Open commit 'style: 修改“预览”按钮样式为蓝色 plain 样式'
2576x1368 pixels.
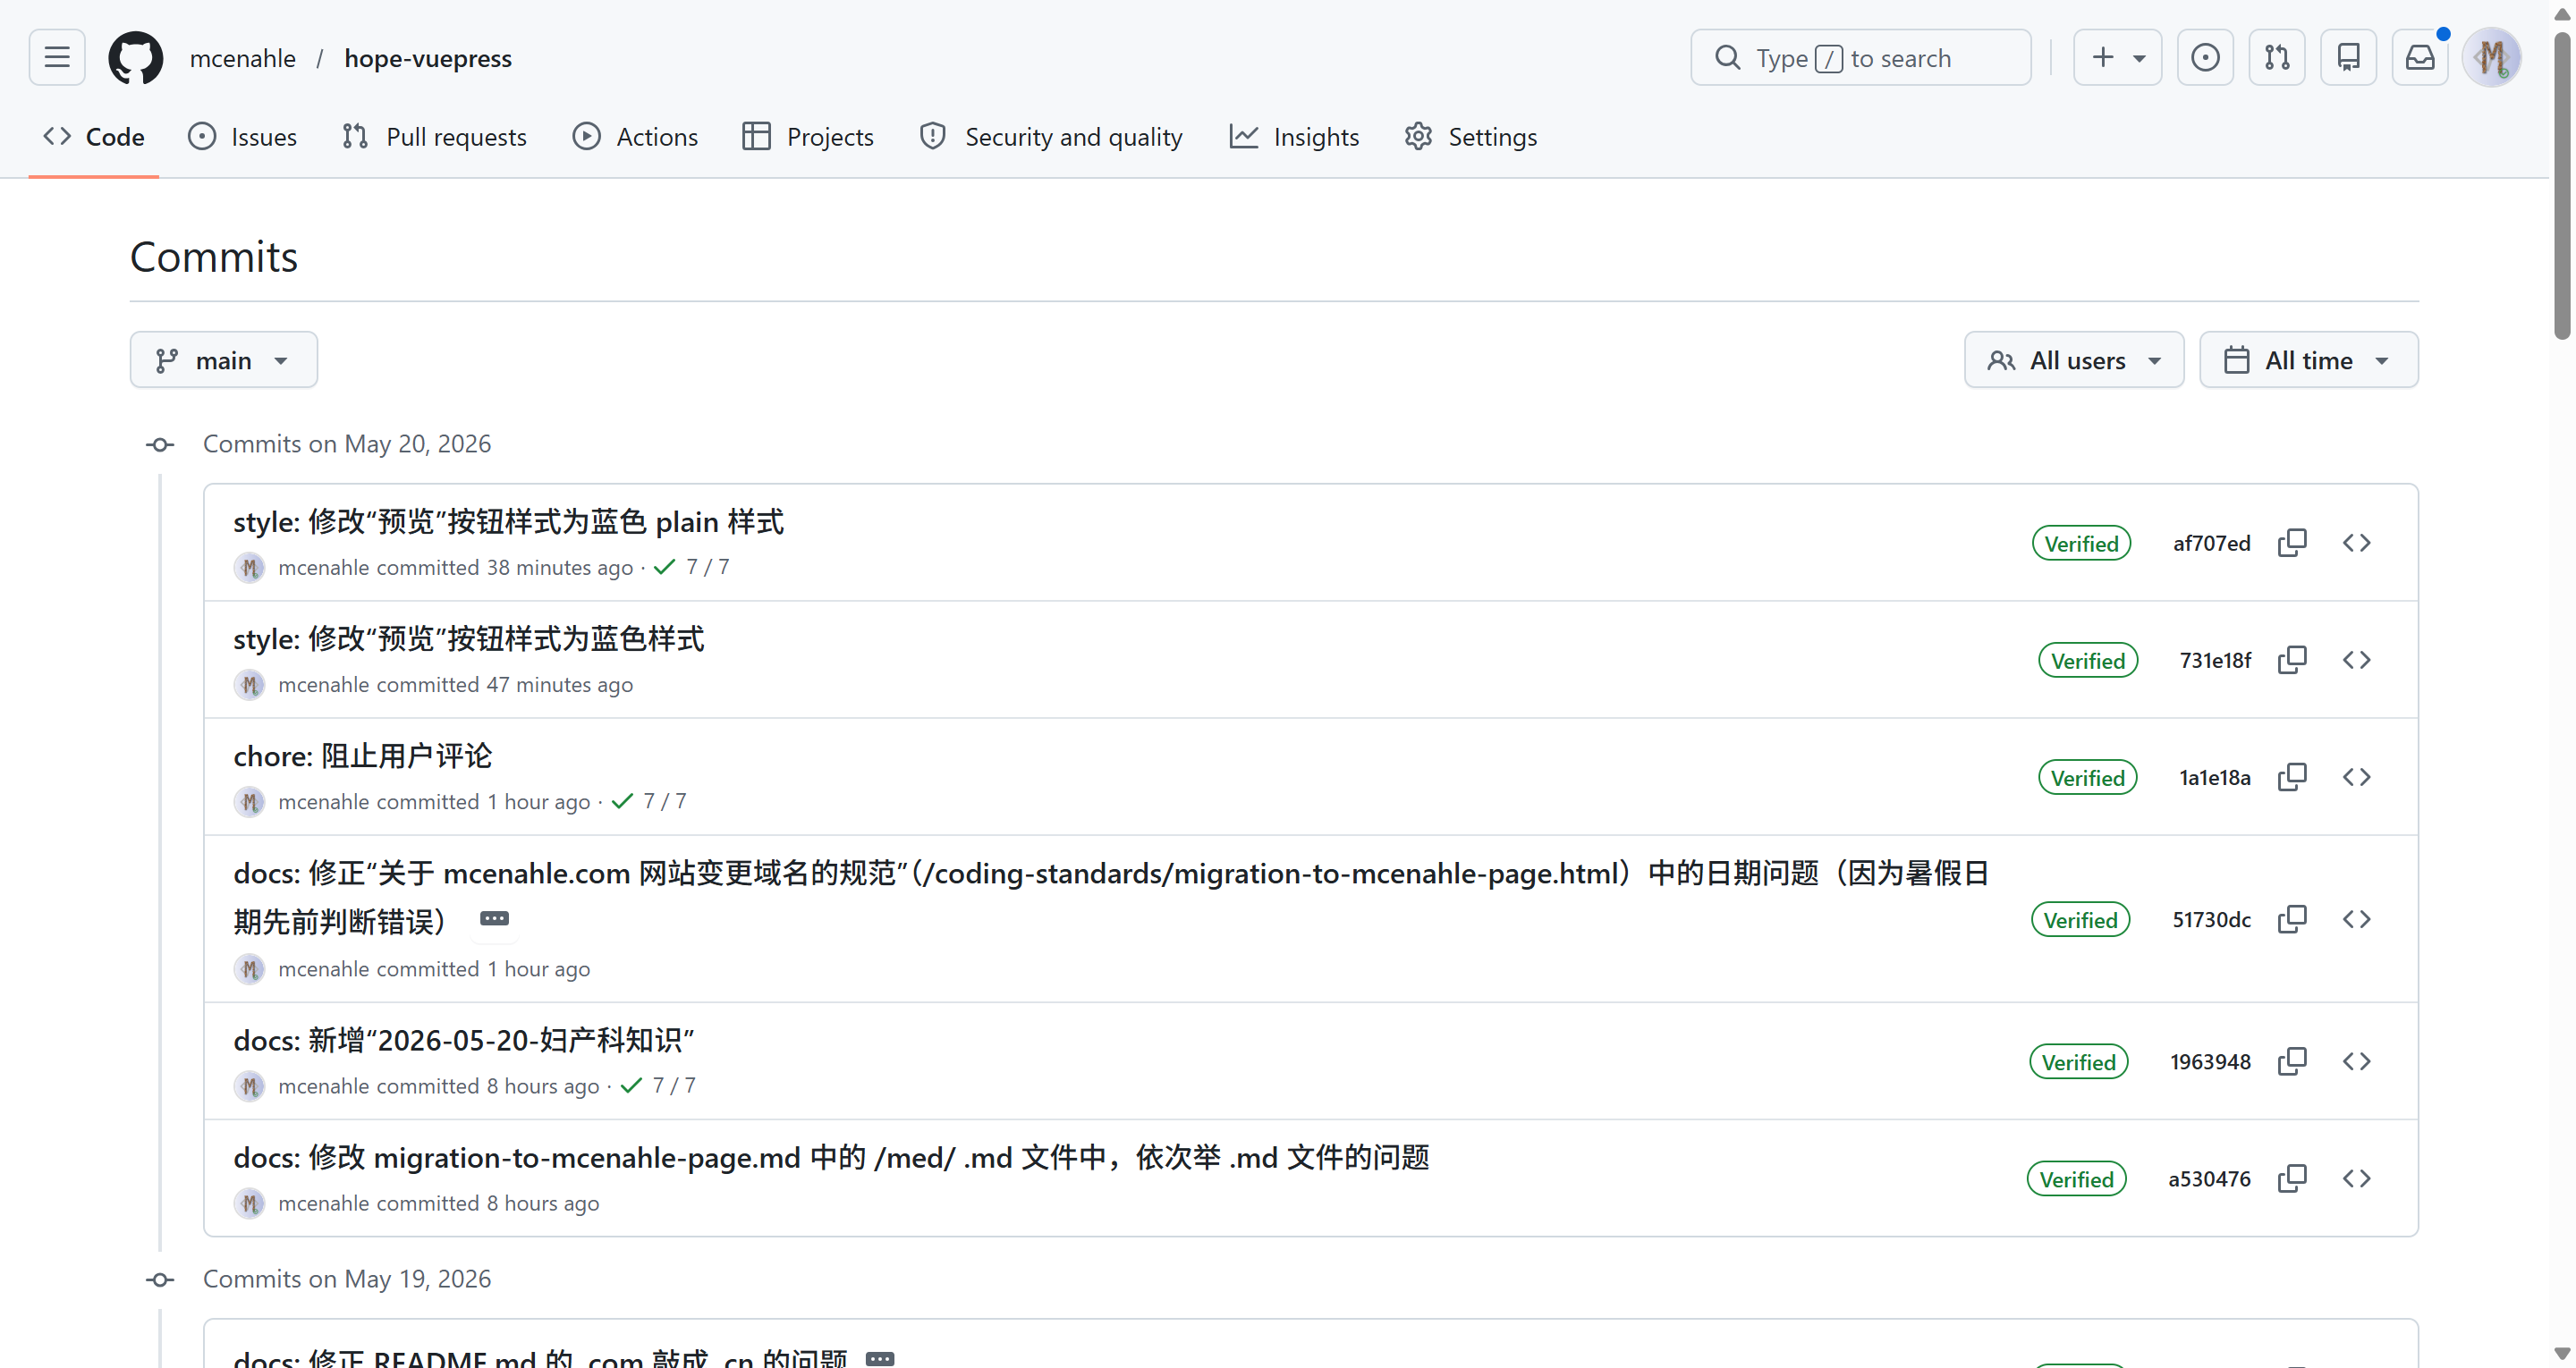coord(508,521)
